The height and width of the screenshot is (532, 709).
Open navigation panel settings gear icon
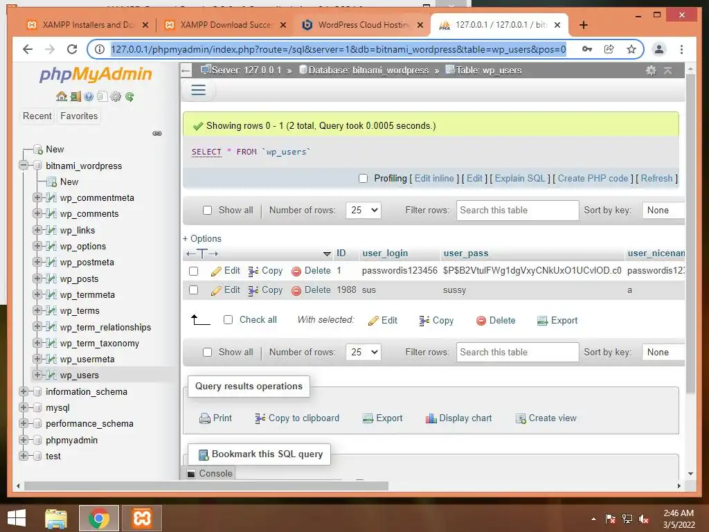[x=116, y=96]
